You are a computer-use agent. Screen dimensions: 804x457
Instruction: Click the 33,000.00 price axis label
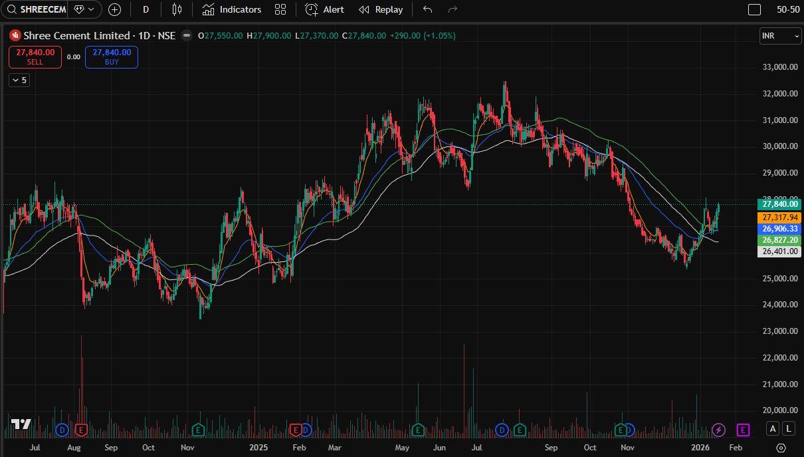pyautogui.click(x=780, y=67)
